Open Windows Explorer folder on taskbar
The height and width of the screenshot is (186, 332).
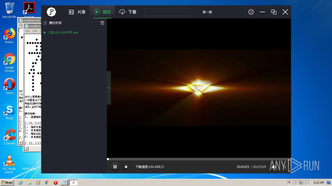29,183
